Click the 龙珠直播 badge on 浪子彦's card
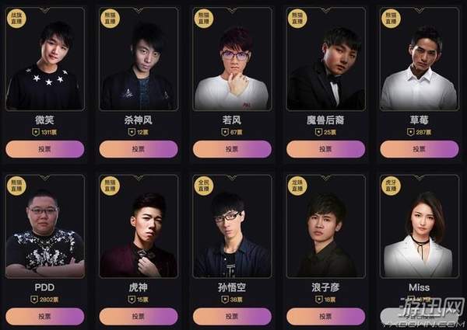Screen dimensions: 467x330 tap(297, 186)
